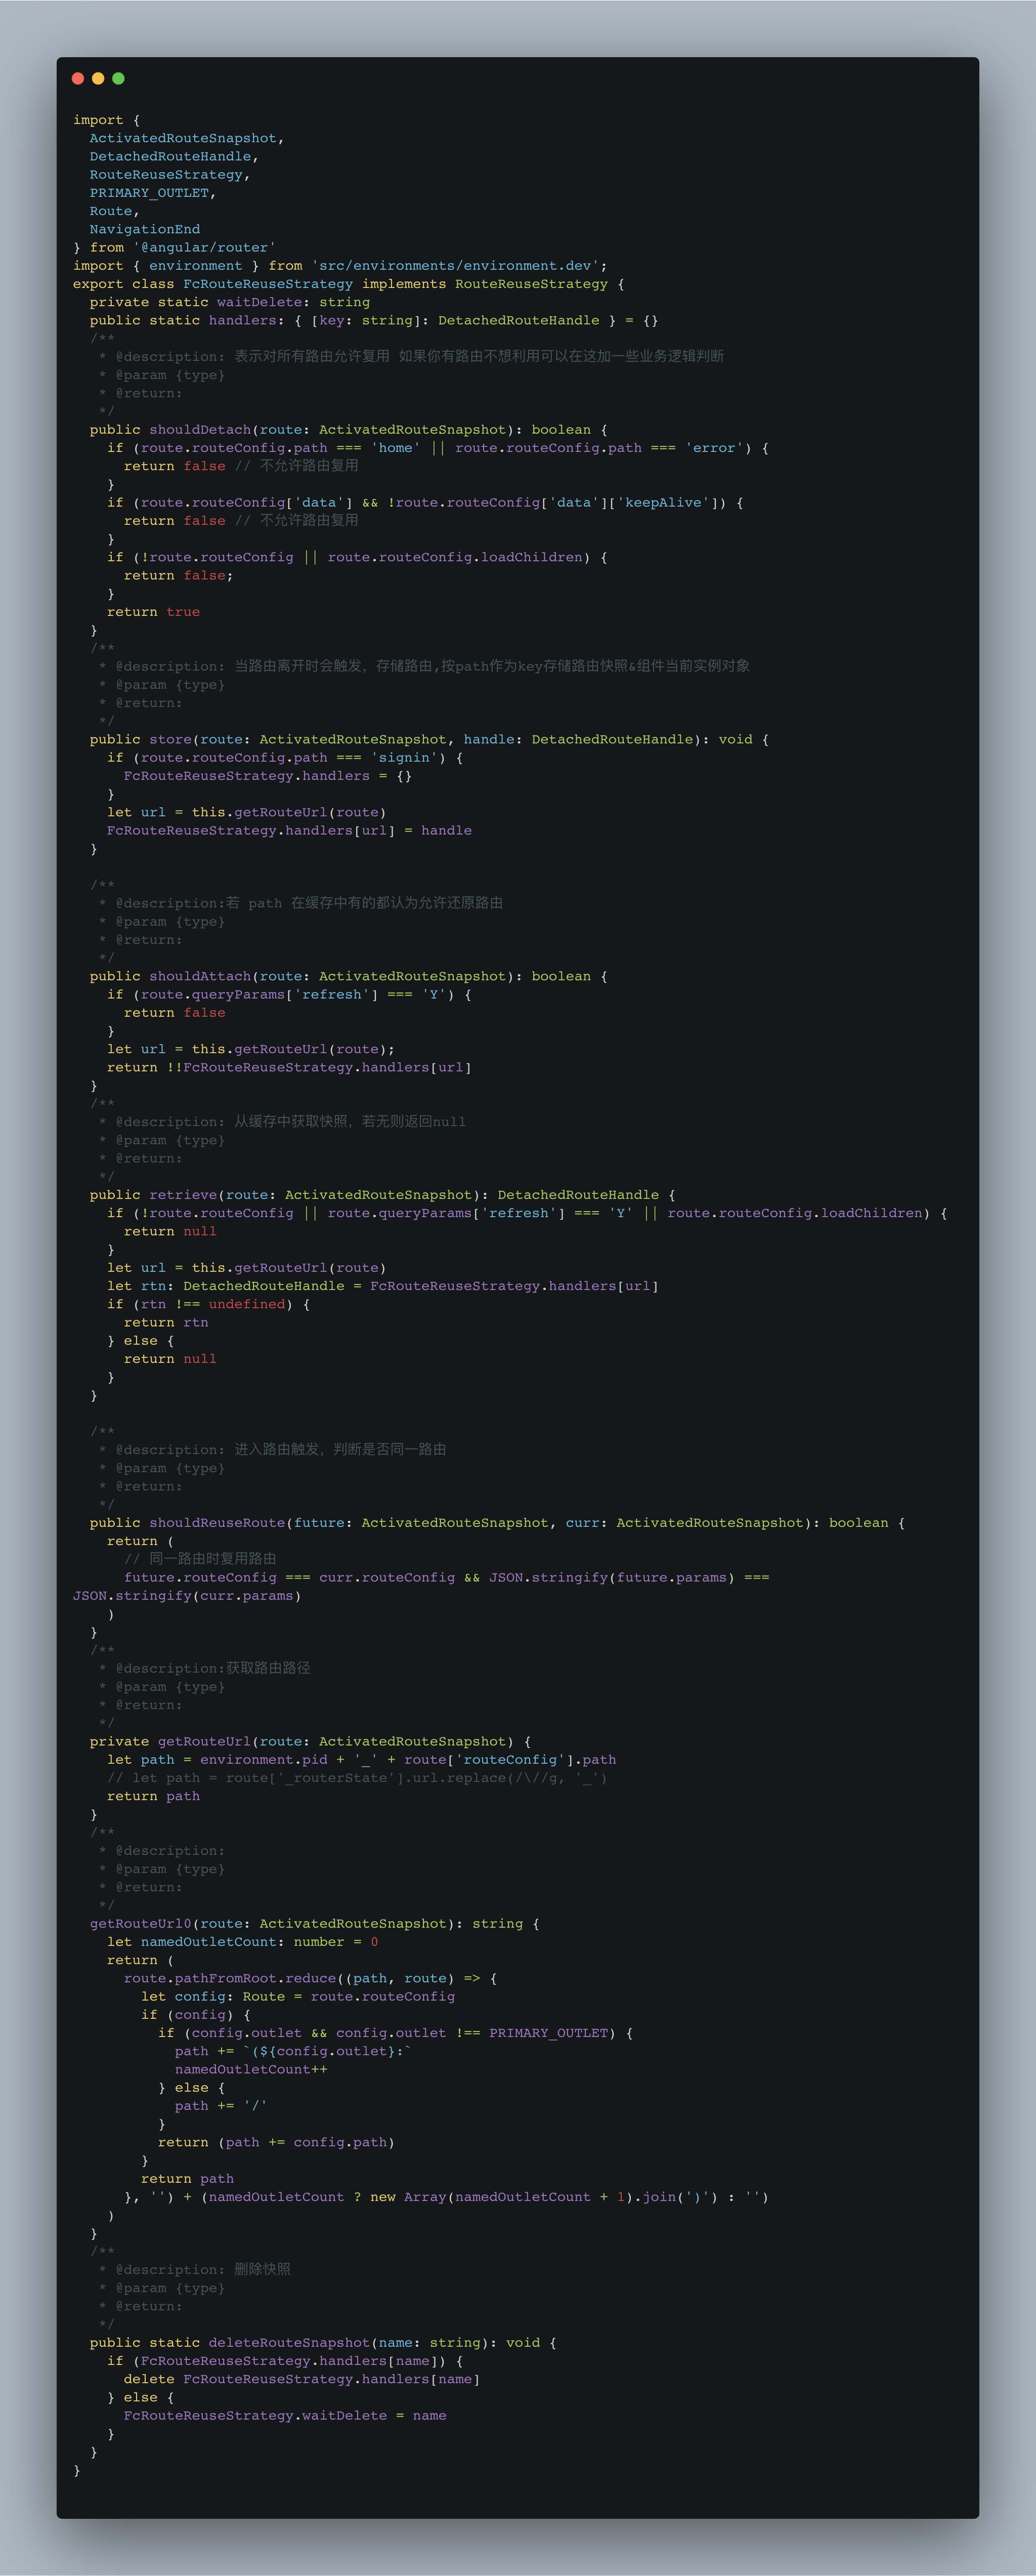Click the 'error' string literal
This screenshot has height=2576, width=1036.
click(x=714, y=447)
